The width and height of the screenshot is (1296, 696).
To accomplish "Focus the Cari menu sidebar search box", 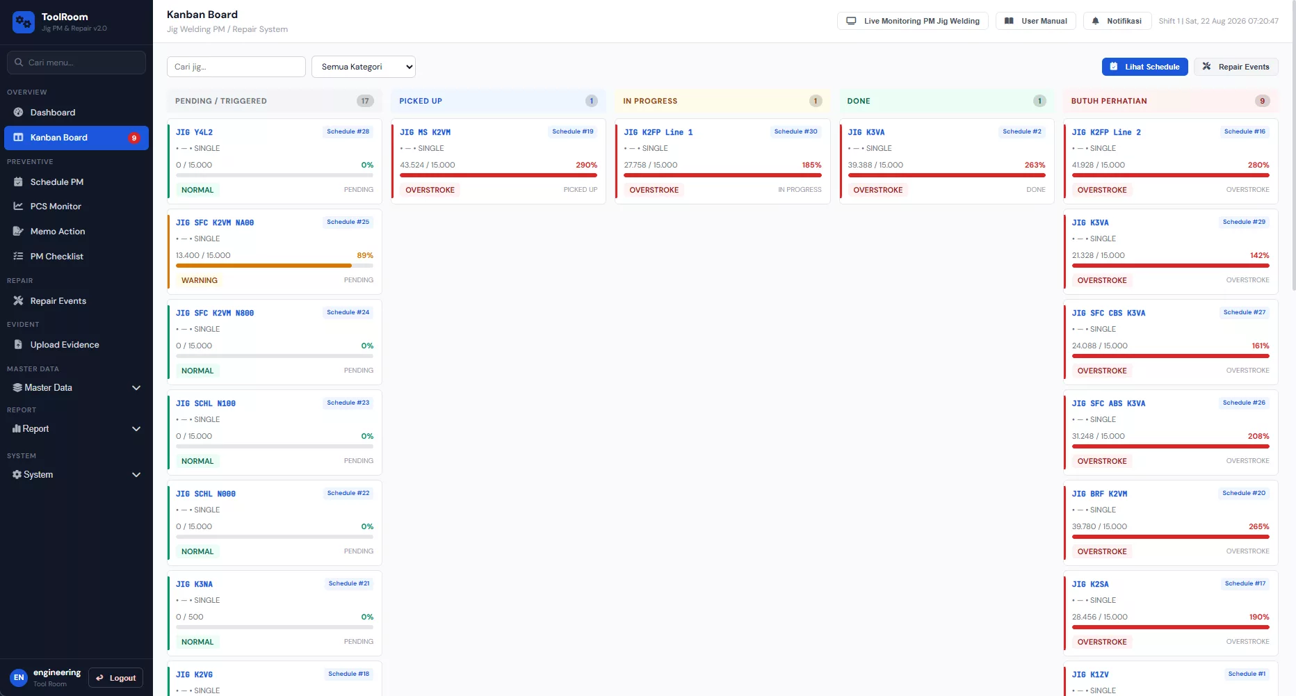I will click(76, 63).
